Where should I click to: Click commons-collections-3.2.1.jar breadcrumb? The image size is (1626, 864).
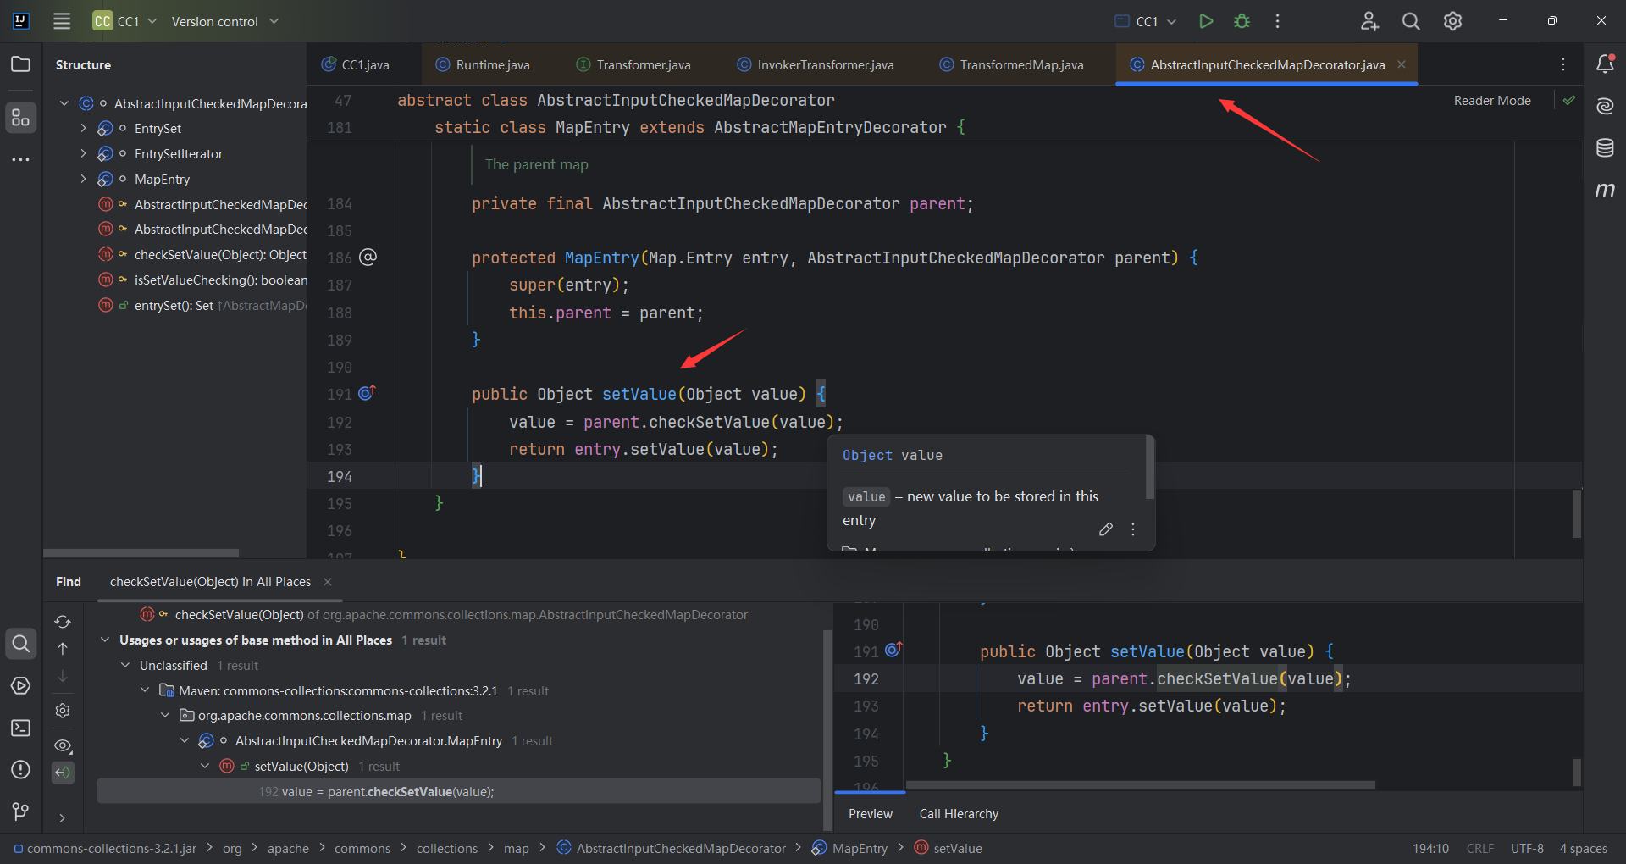105,849
